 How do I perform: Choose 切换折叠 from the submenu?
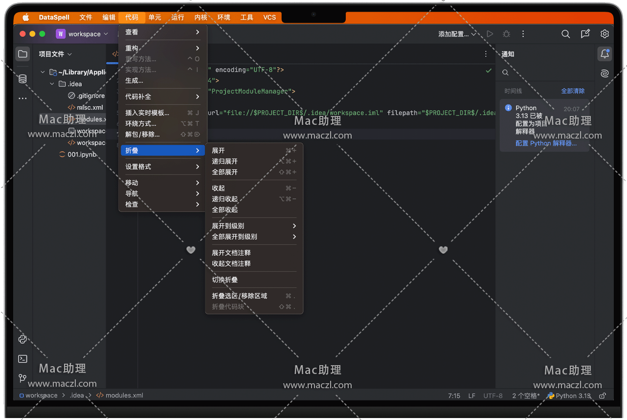(x=224, y=280)
